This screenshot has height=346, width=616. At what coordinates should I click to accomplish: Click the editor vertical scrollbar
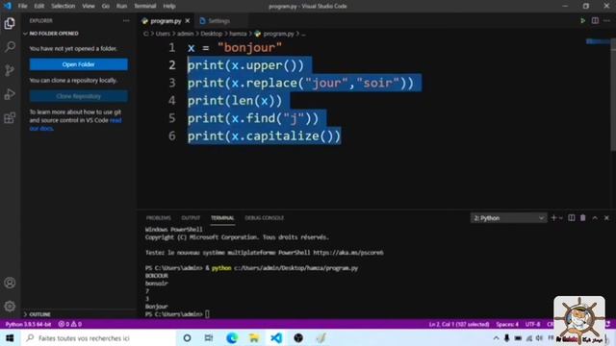tap(613, 94)
